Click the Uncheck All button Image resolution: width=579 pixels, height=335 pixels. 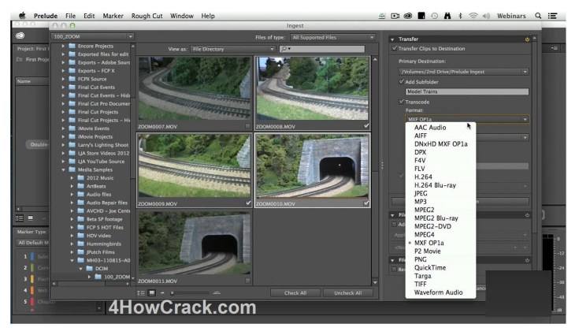pos(348,293)
